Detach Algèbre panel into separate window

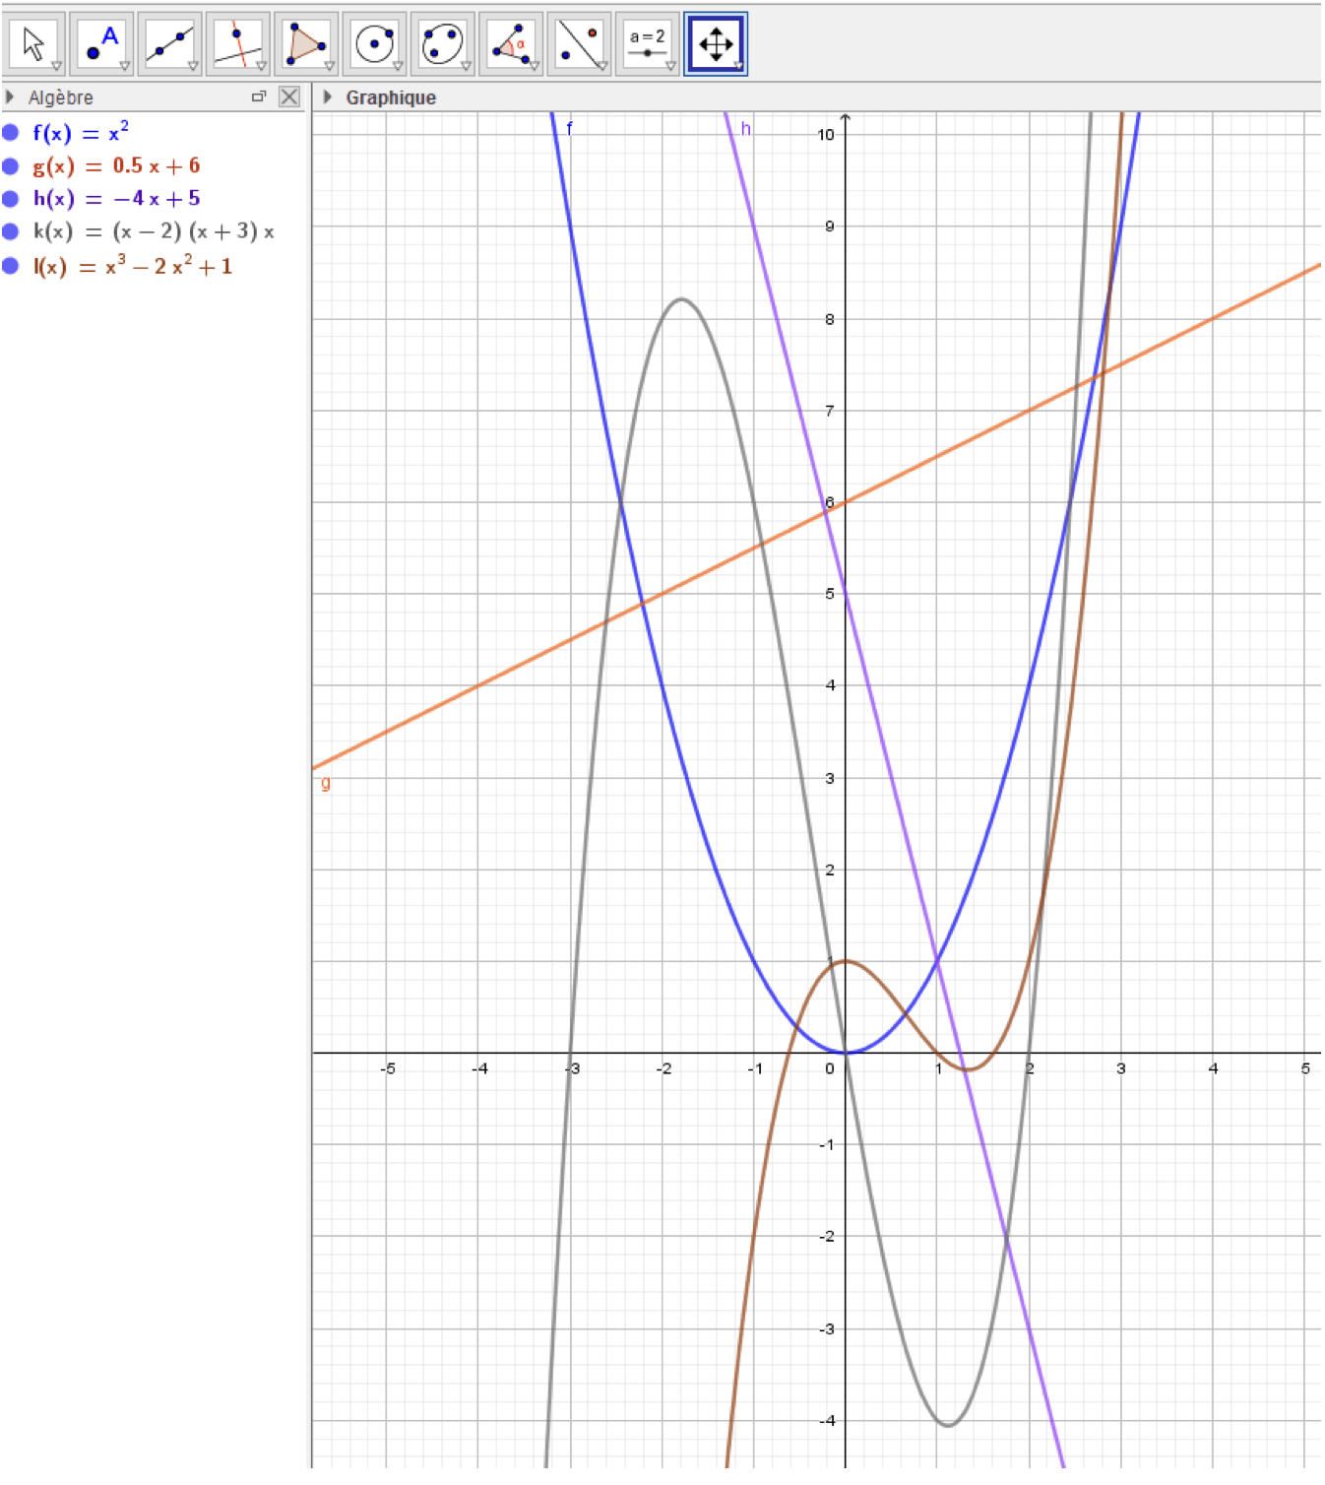259,97
